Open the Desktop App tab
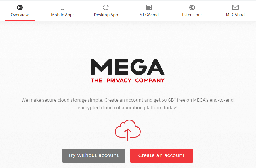256x168 pixels. [x=106, y=15]
